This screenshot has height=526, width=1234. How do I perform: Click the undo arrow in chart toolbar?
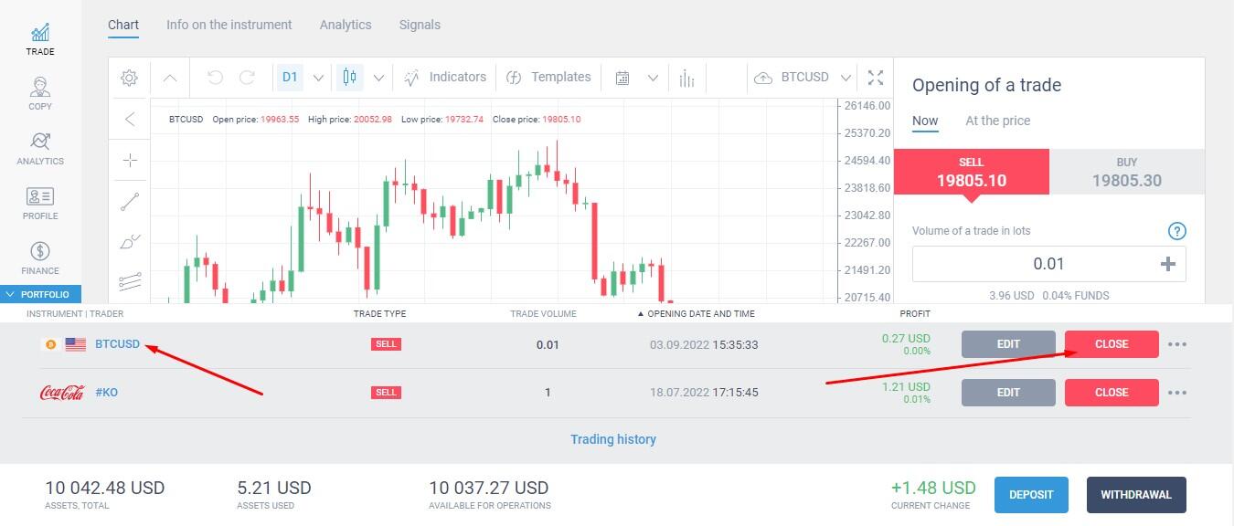tap(215, 78)
